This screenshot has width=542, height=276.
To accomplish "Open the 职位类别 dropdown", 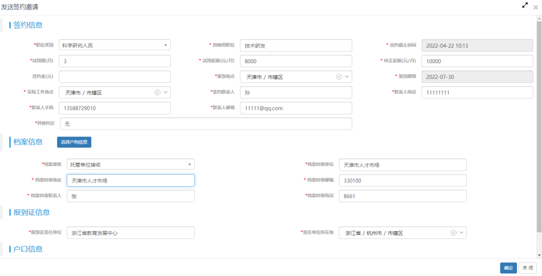I will (x=166, y=45).
